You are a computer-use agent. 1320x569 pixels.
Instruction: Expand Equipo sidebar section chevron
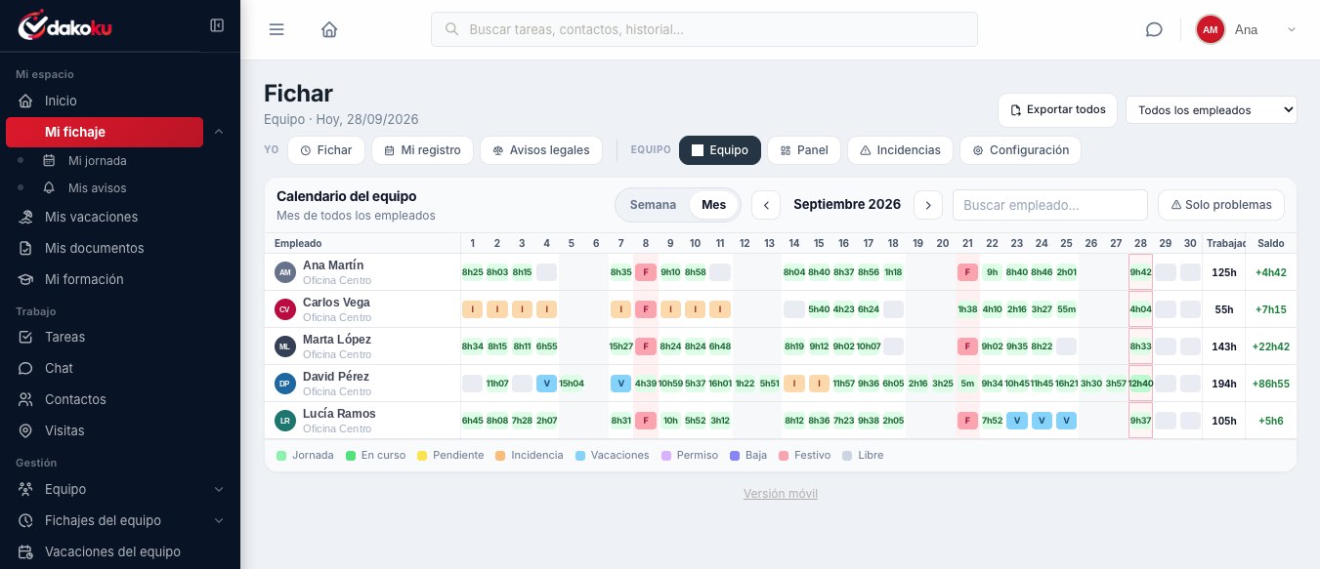pos(219,489)
